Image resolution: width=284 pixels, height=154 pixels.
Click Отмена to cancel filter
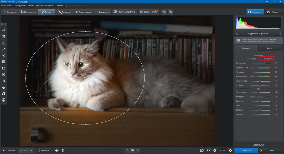[270, 150]
